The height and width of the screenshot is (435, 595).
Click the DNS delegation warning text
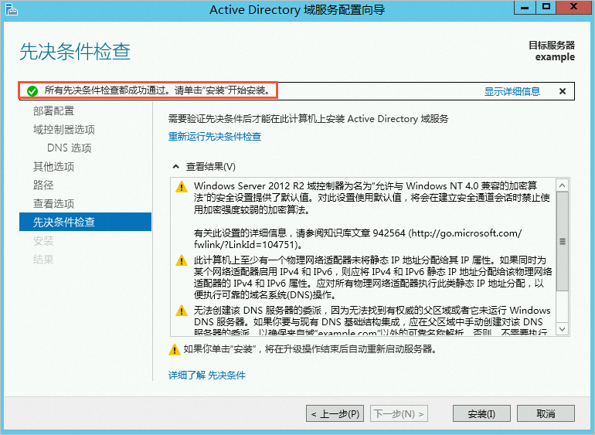(x=372, y=321)
